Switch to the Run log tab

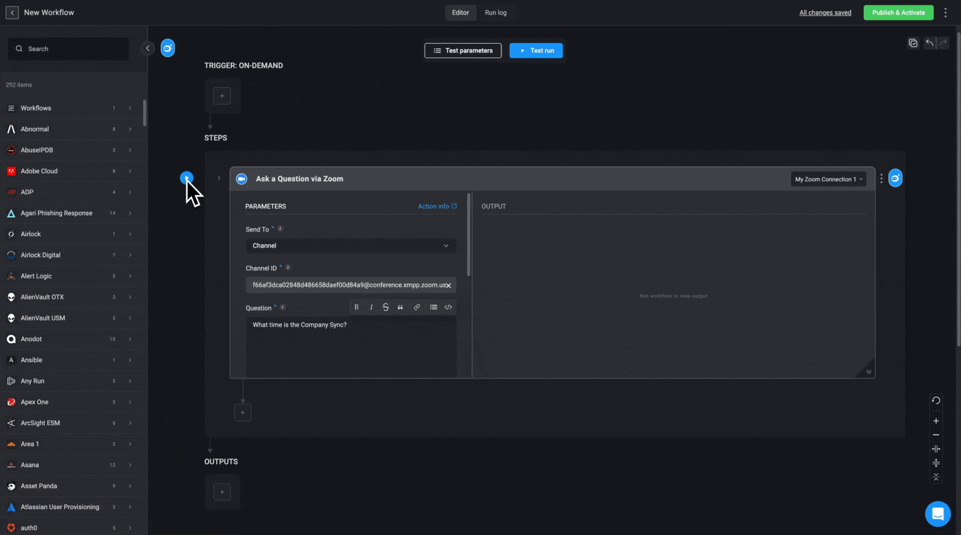[x=495, y=12]
